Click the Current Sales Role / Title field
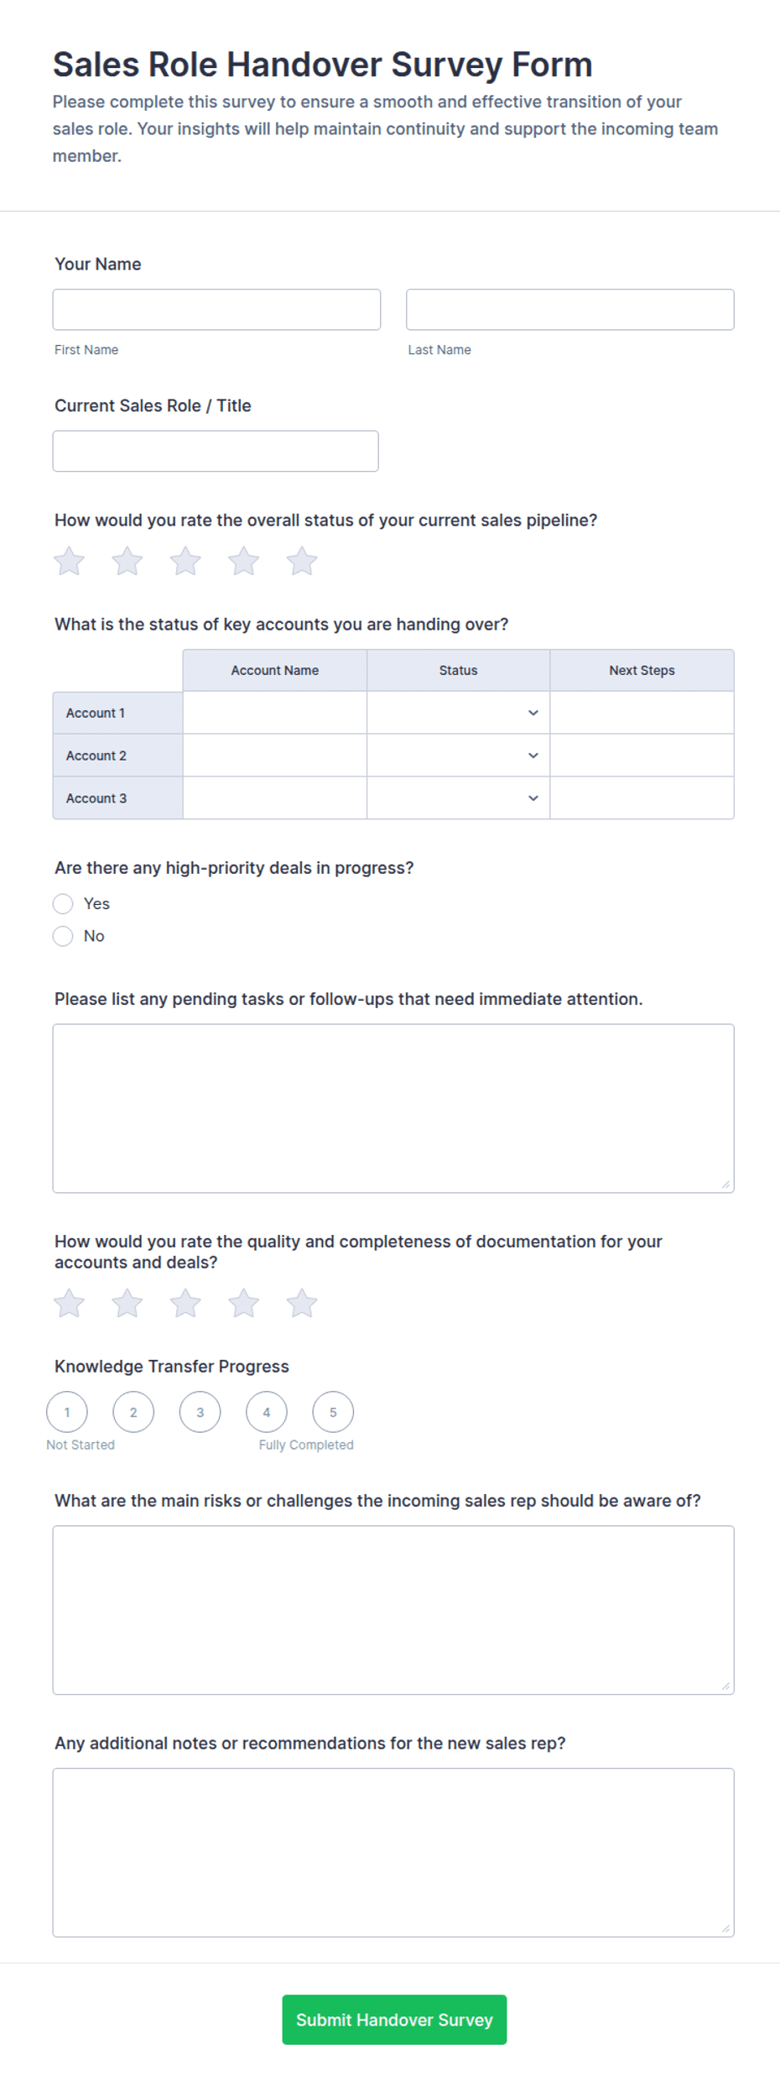 coord(216,452)
